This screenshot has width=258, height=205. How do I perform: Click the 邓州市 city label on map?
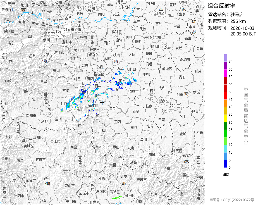tap(31, 116)
